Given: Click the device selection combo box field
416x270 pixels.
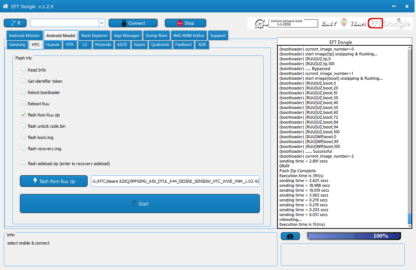Looking at the screenshot, I should (x=65, y=23).
